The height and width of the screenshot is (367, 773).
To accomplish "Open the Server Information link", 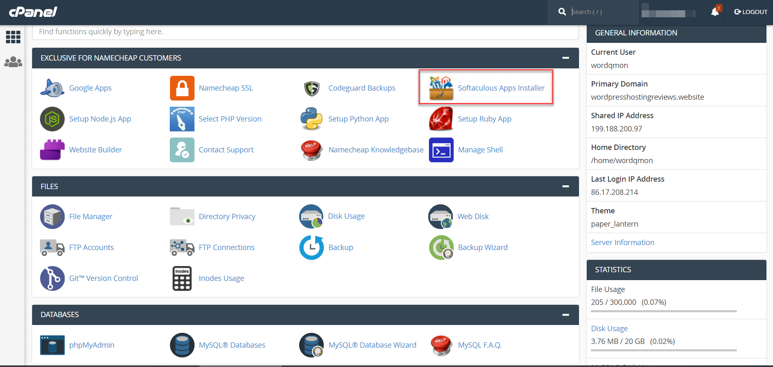I will click(x=623, y=243).
